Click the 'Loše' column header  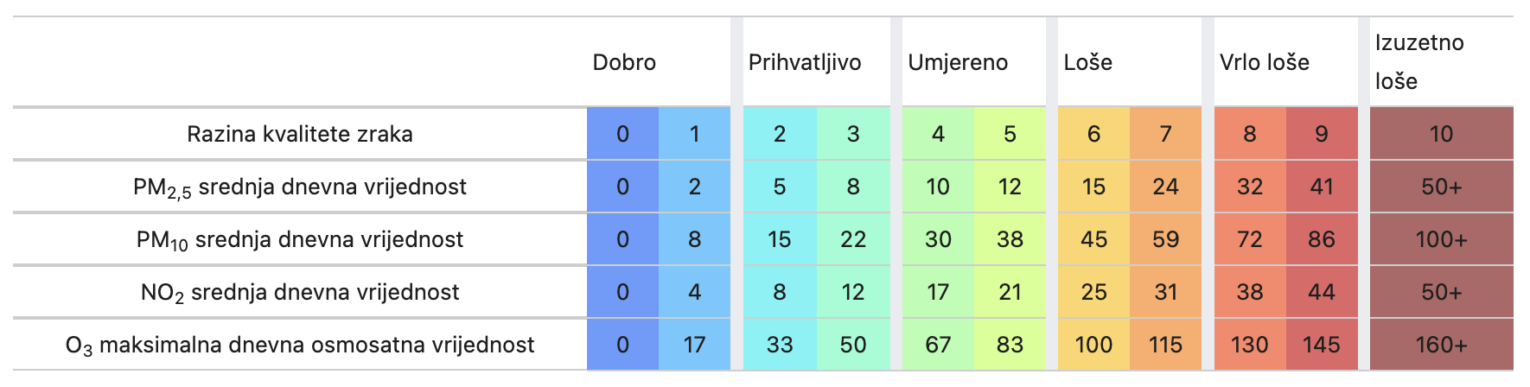1088,63
